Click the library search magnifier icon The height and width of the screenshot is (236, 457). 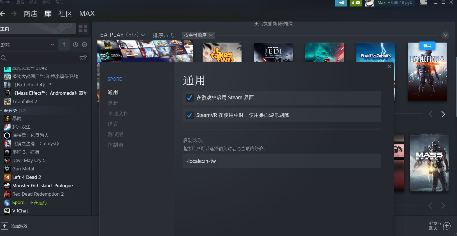coord(4,58)
